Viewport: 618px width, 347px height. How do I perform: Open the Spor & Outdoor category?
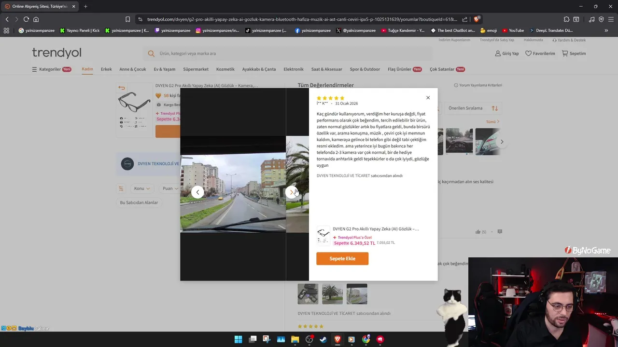click(365, 69)
